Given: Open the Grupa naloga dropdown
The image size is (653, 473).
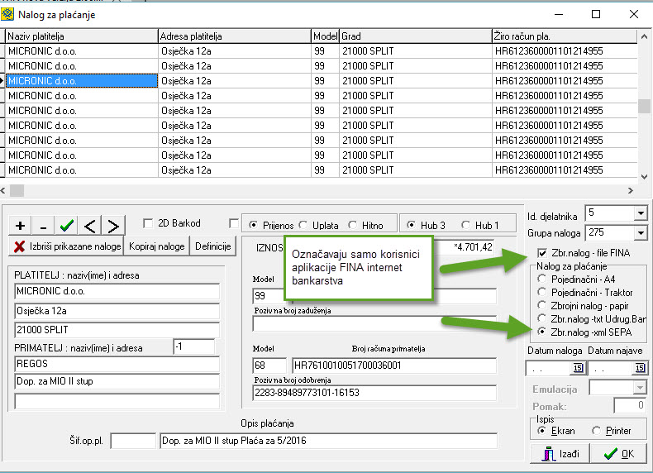Looking at the screenshot, I should point(640,233).
